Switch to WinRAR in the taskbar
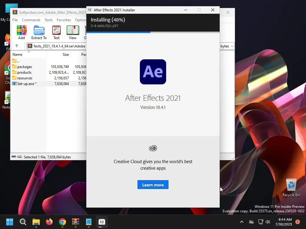The width and height of the screenshot is (306, 229). pyautogui.click(x=76, y=222)
